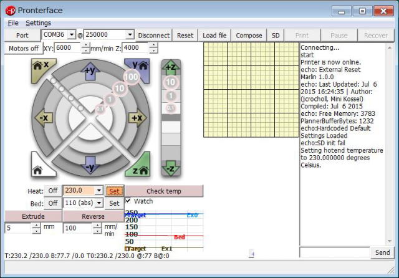Click the Extrude button
This screenshot has height=278, width=399.
point(33,216)
